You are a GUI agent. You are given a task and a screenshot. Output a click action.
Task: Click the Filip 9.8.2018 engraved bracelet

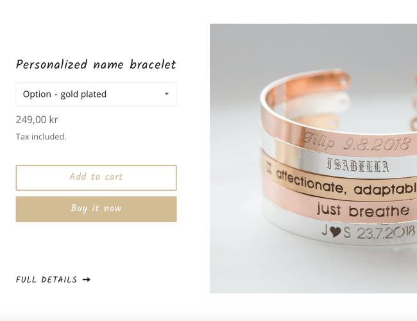coord(356,143)
